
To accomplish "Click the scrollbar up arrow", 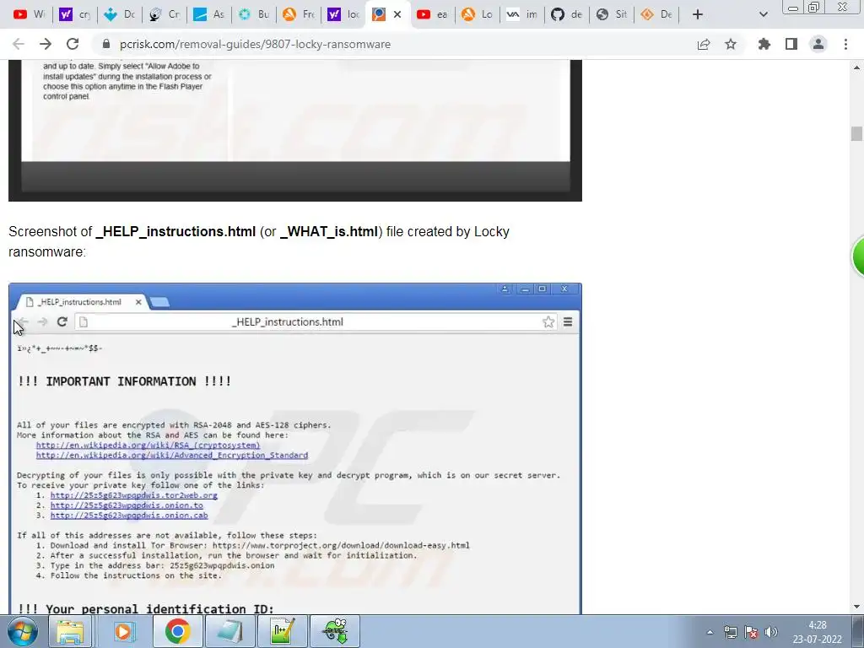I will tap(856, 67).
